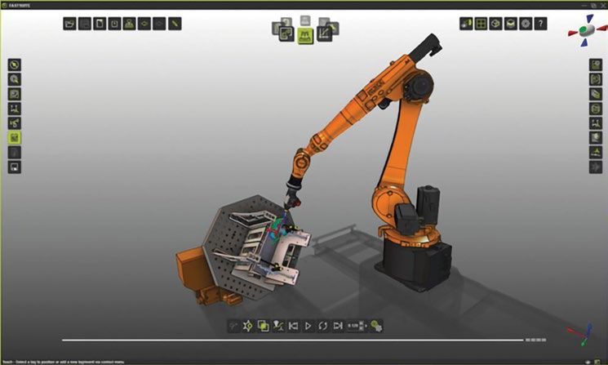608x365 pixels.
Task: Switch to four-pane grid view layout
Action: (481, 24)
